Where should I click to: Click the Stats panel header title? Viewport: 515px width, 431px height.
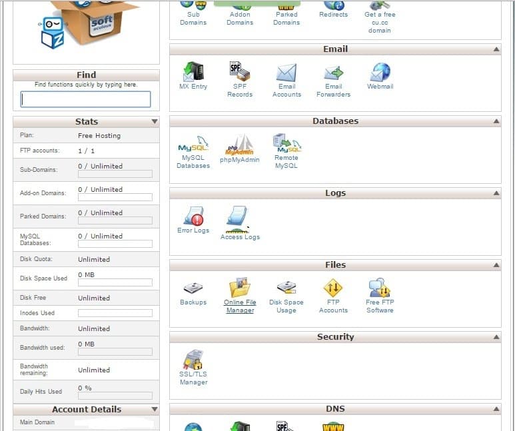tap(87, 121)
